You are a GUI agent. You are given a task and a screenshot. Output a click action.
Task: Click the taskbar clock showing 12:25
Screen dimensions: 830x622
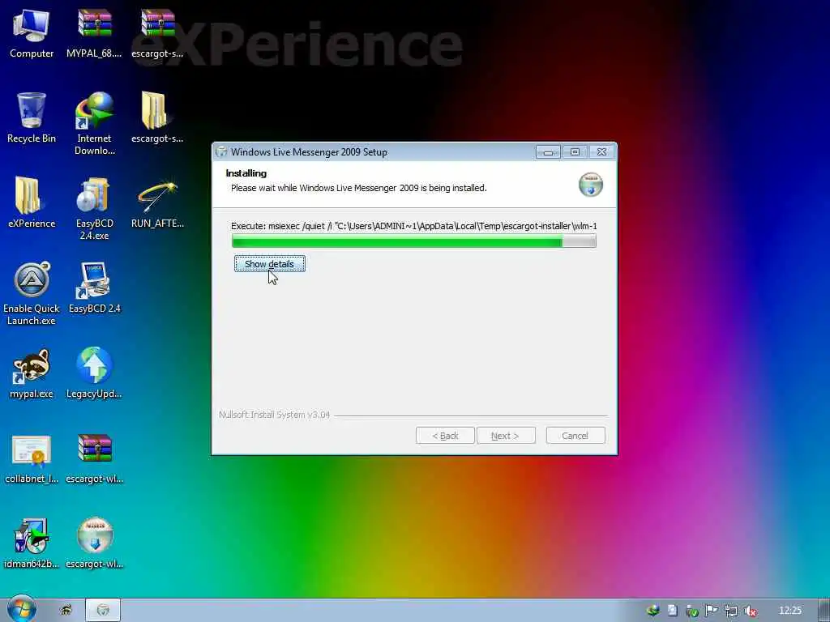tap(789, 611)
